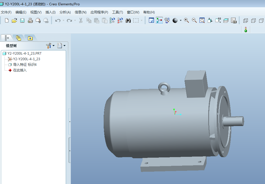Print the model with printer icon

click(x=30, y=20)
